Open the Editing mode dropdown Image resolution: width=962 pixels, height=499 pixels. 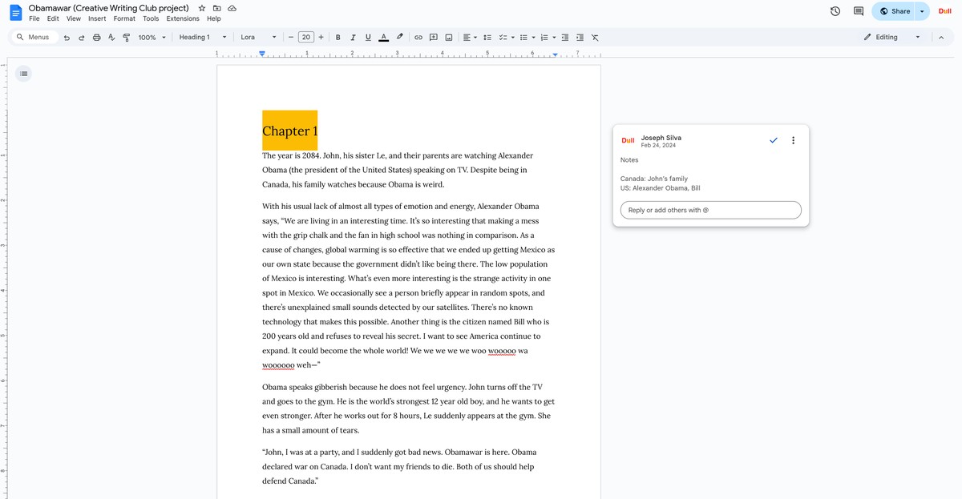tap(891, 38)
